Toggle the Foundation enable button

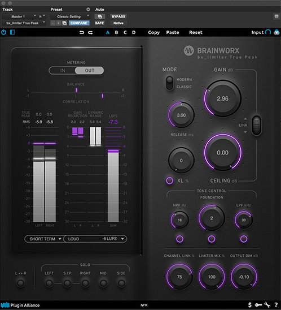(212, 239)
